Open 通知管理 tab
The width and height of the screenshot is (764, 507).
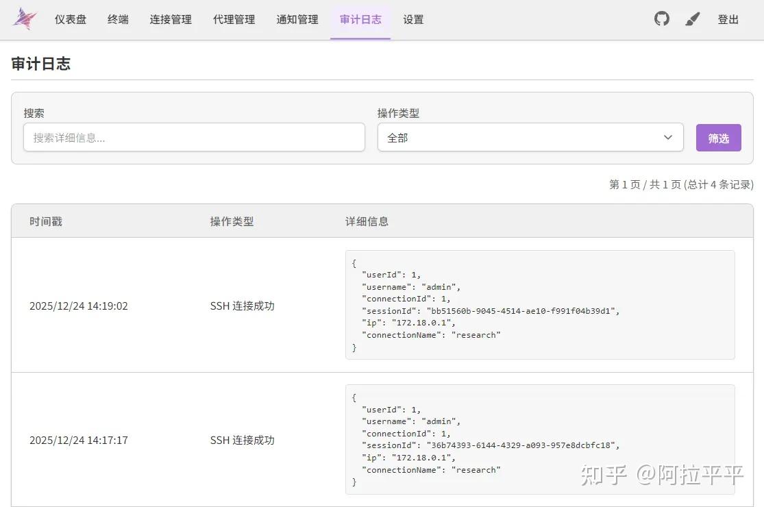pos(297,19)
